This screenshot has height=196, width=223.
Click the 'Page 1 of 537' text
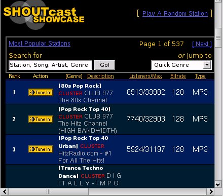pyautogui.click(x=162, y=44)
